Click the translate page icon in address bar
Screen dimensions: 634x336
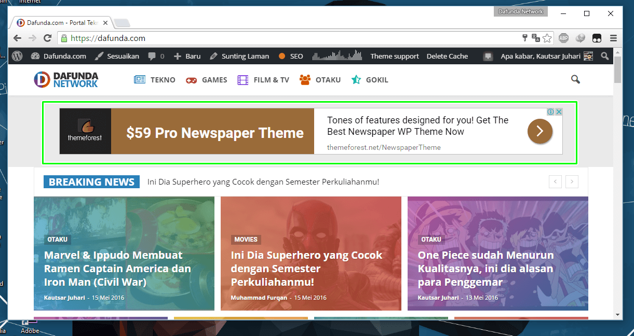[536, 38]
